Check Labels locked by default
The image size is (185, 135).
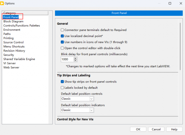click(x=62, y=88)
